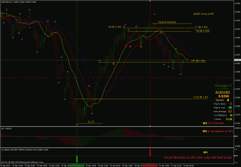The width and height of the screenshot is (241, 167).
Task: Click the 'High to Low' value 38
Action: click(230, 108)
